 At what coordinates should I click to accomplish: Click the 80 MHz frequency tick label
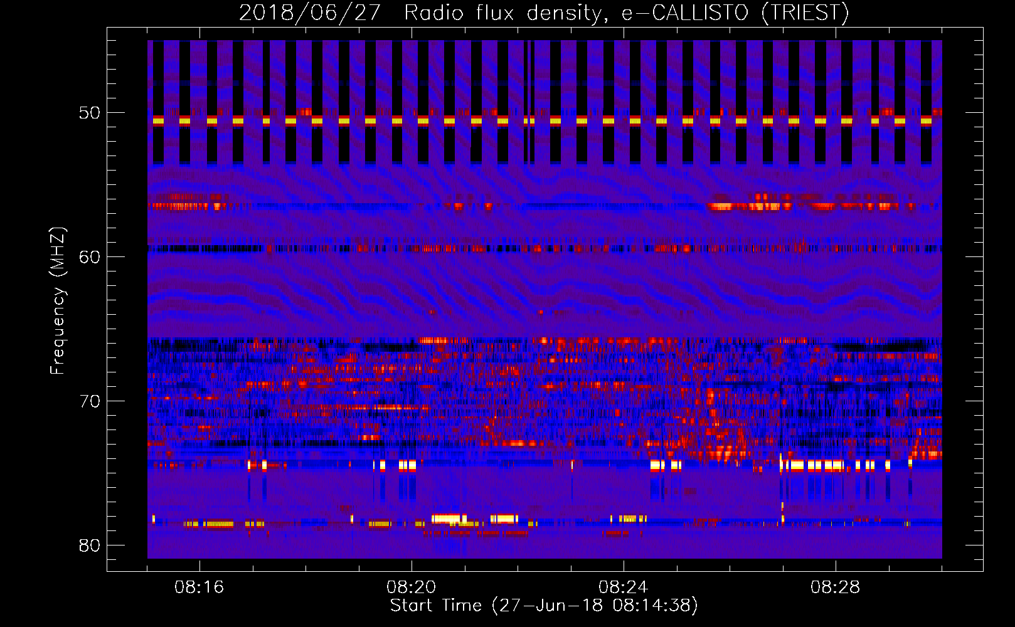tap(90, 545)
